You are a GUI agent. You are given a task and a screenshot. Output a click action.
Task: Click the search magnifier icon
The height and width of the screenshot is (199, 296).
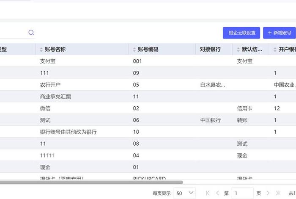pyautogui.click(x=31, y=33)
